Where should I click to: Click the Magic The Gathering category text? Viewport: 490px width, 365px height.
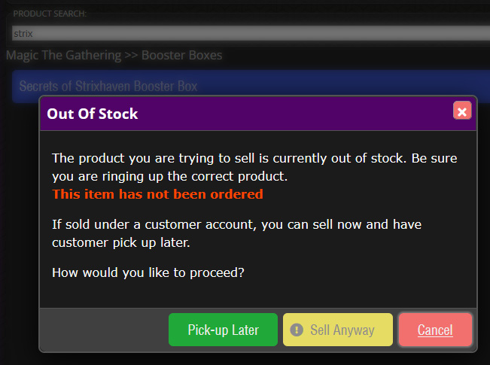point(63,55)
